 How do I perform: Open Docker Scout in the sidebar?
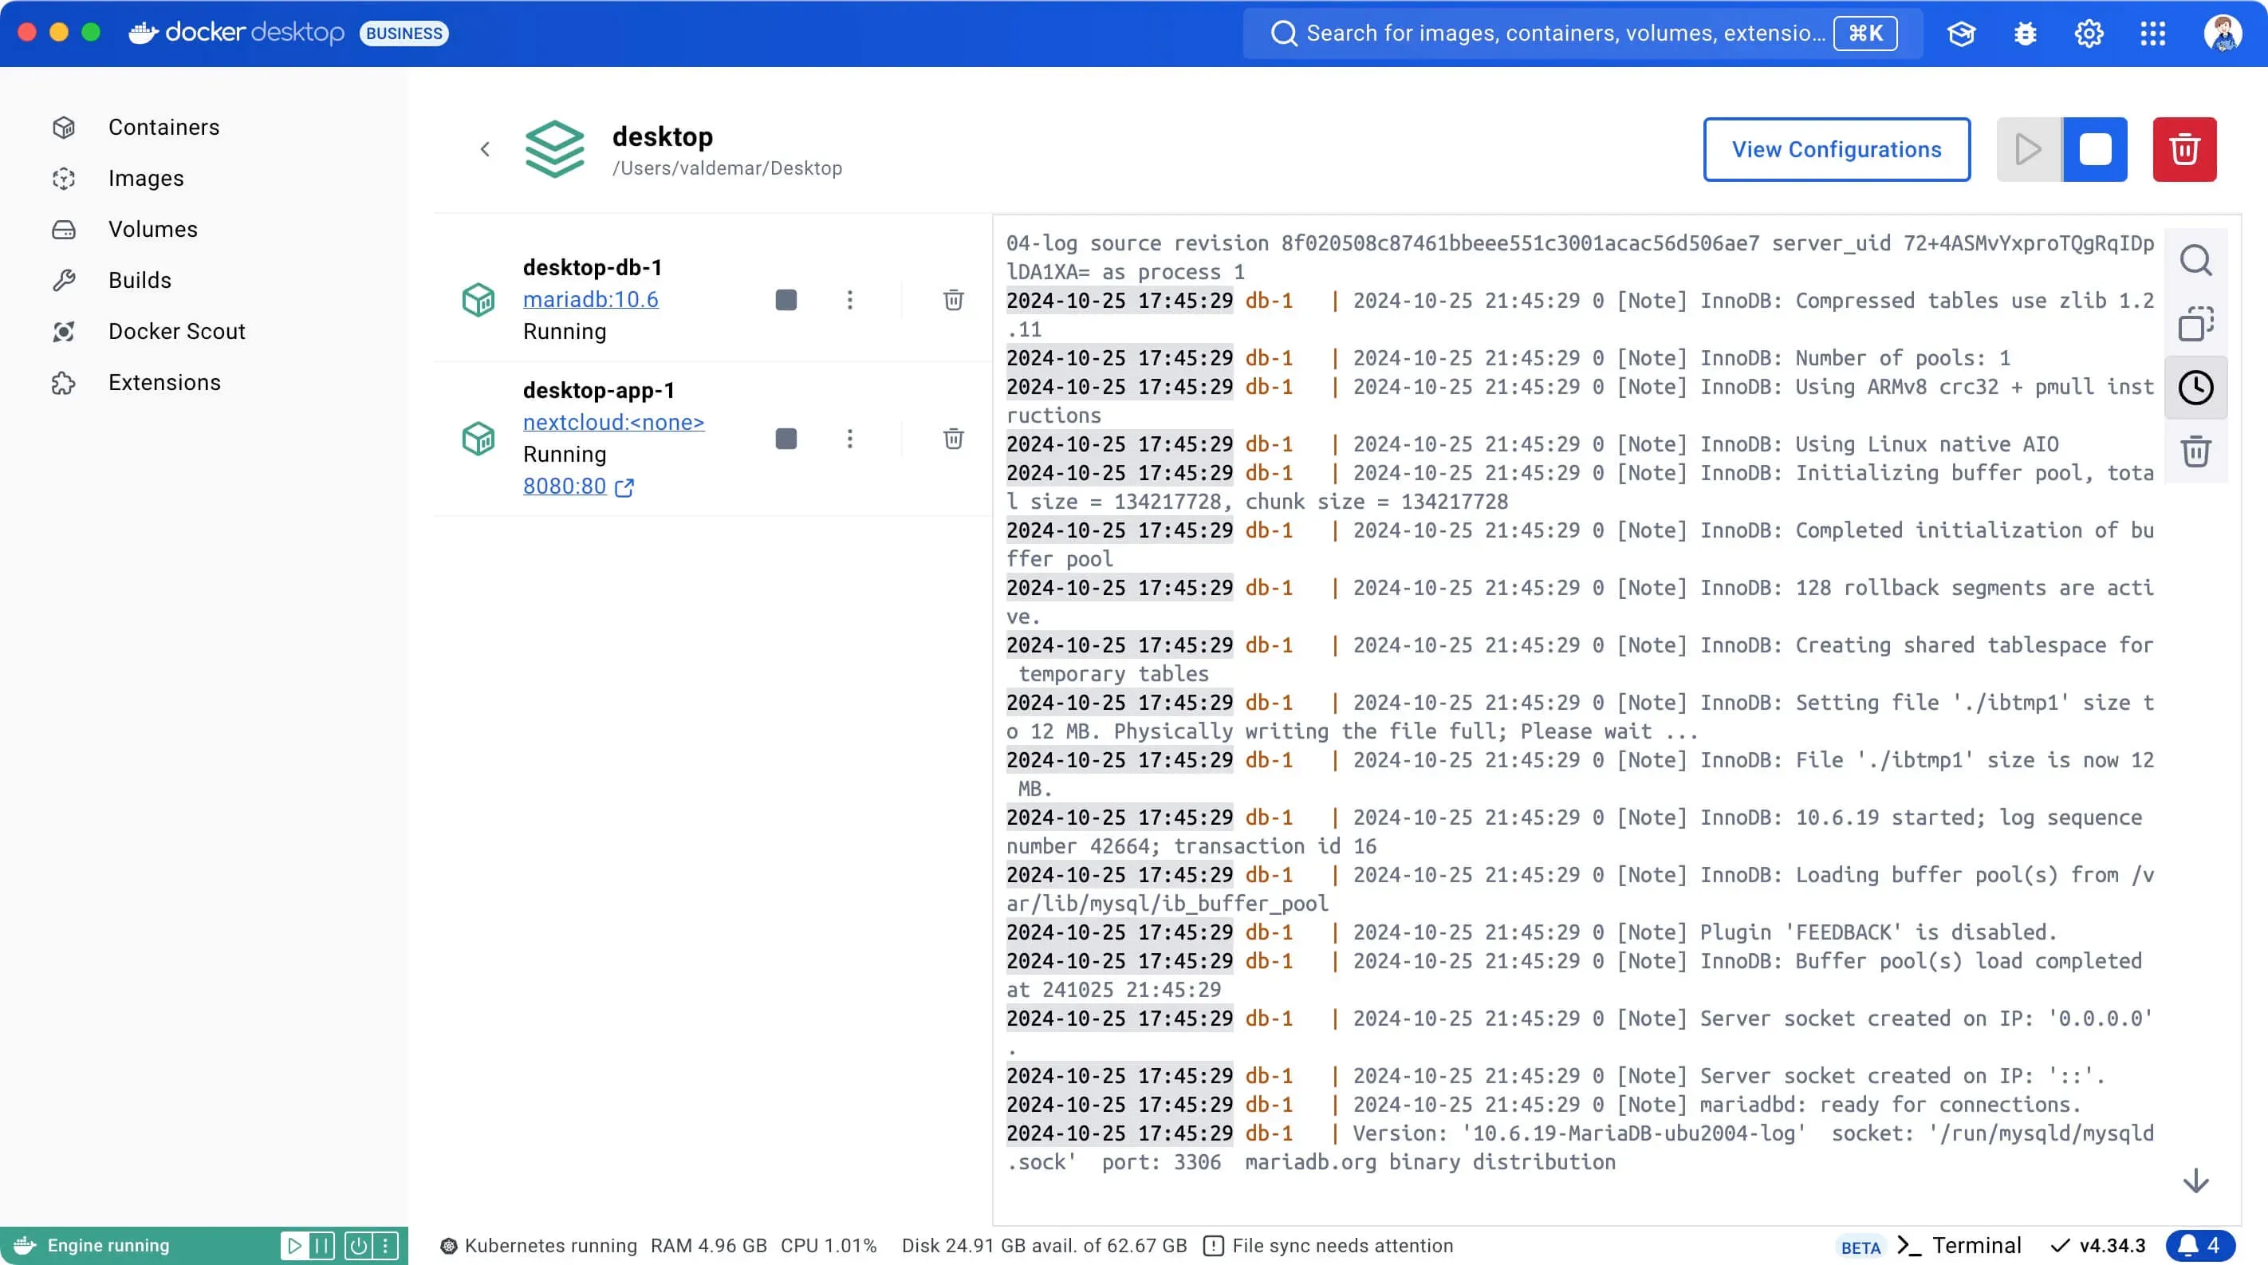click(x=177, y=331)
